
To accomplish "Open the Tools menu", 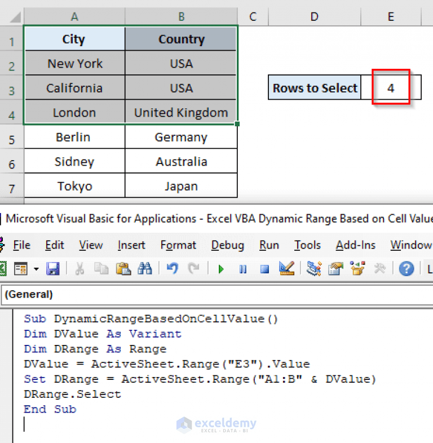I will [x=307, y=245].
